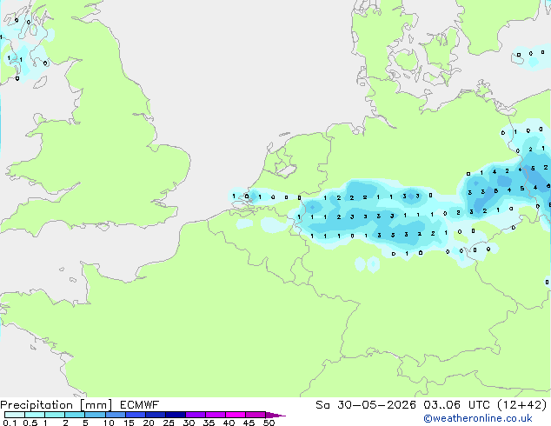Click the '[mm]' unit label
The width and height of the screenshot is (551, 426).
coord(96,405)
